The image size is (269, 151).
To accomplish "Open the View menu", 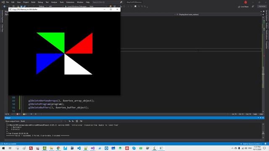I will coord(18,2).
